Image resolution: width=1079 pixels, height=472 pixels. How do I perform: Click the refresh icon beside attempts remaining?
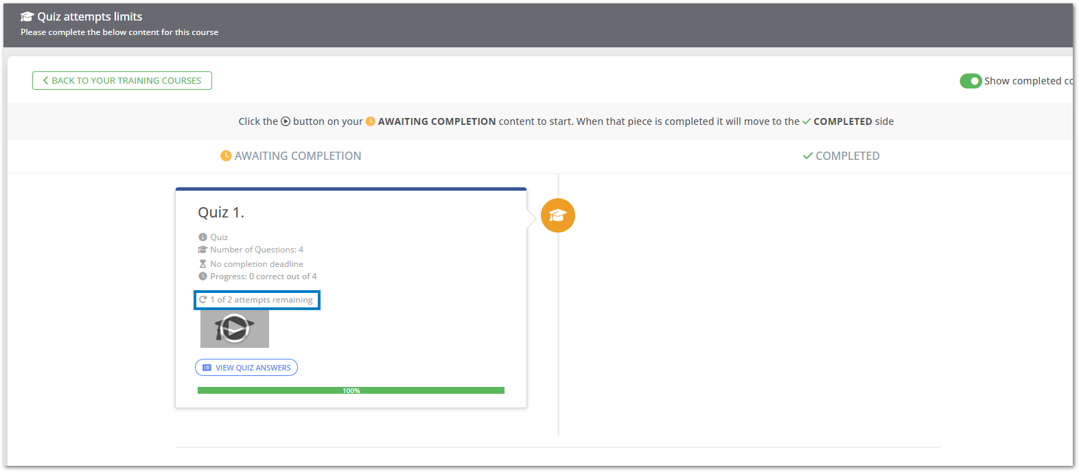[203, 300]
